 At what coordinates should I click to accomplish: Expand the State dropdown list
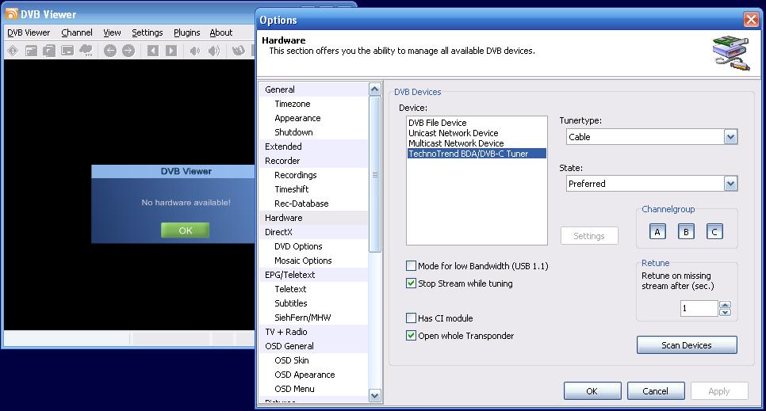730,184
